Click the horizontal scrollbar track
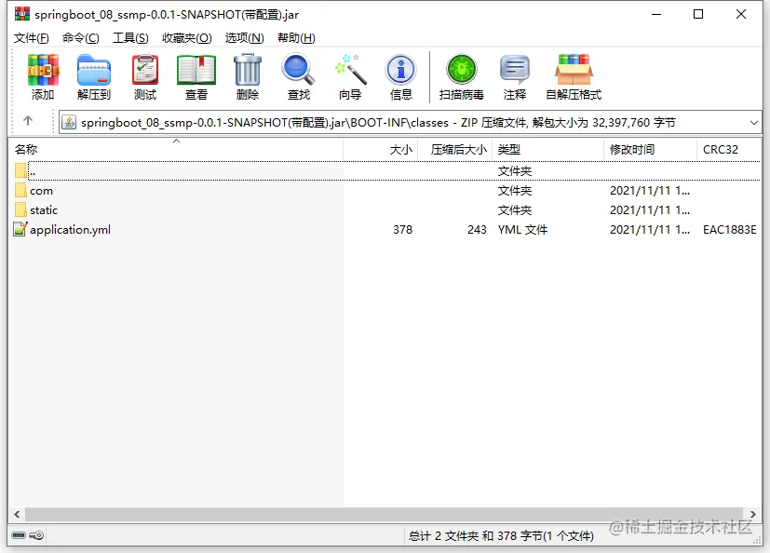 click(x=384, y=514)
